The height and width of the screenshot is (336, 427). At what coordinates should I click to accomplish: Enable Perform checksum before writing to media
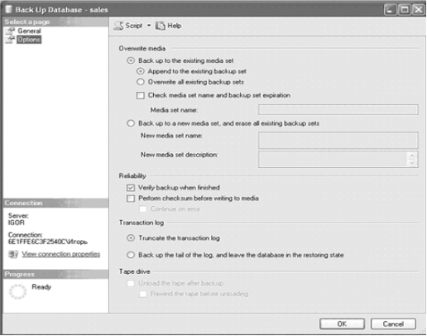[x=131, y=199]
